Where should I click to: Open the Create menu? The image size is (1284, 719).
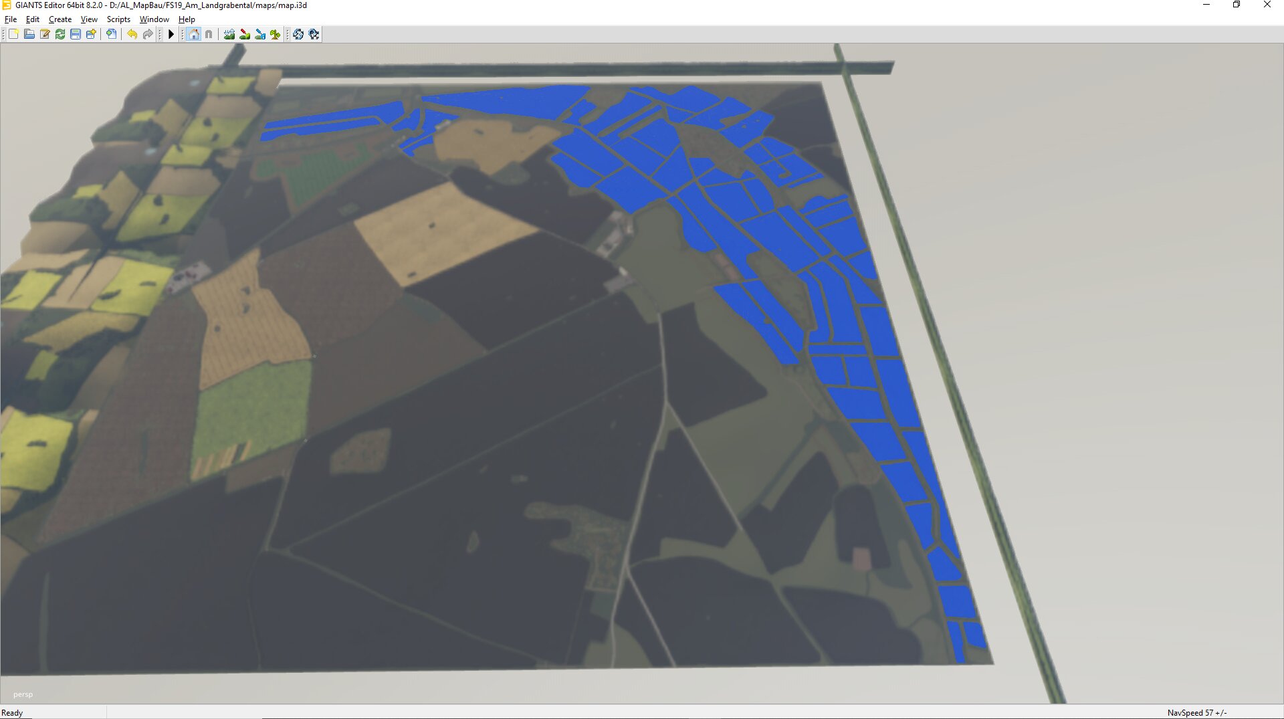point(60,19)
